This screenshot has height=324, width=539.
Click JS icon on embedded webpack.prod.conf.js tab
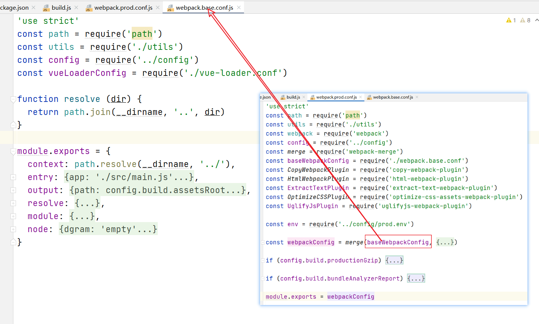tap(313, 97)
